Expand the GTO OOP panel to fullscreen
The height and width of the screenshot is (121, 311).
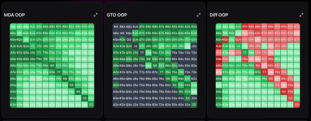pos(199,15)
